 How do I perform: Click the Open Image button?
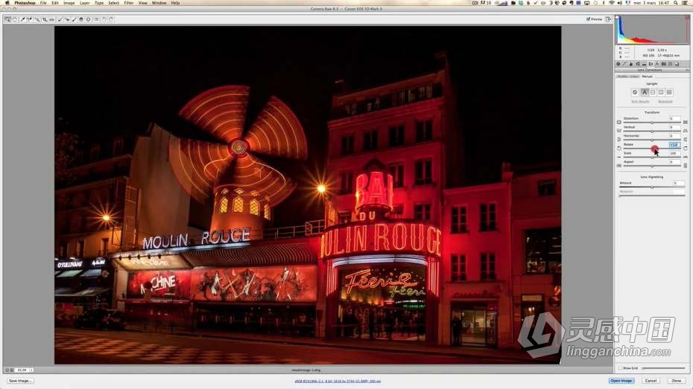click(x=621, y=381)
